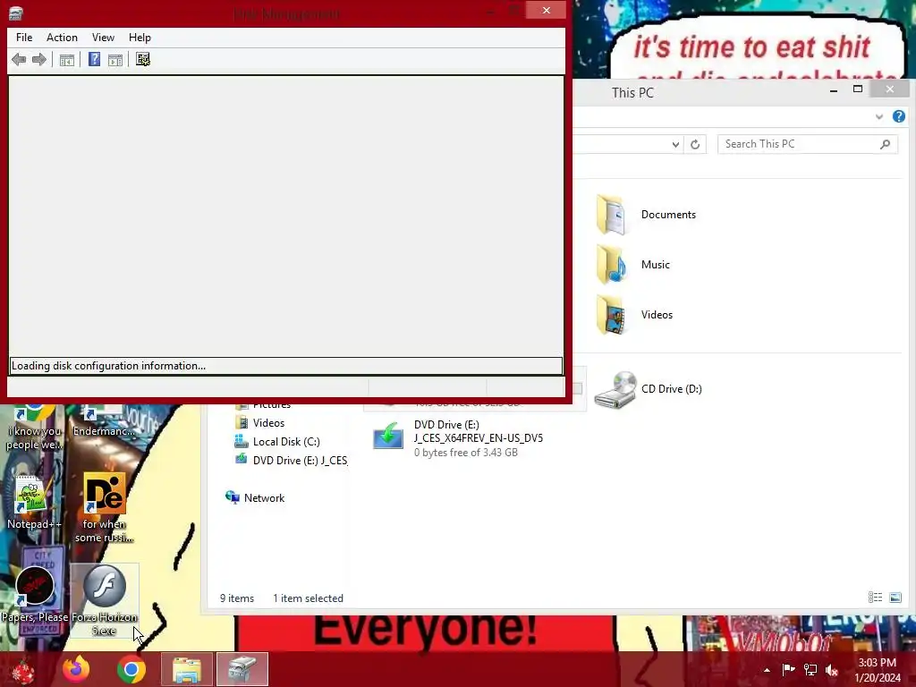Click File Explorer on the taskbar
Image resolution: width=916 pixels, height=687 pixels.
click(x=187, y=669)
